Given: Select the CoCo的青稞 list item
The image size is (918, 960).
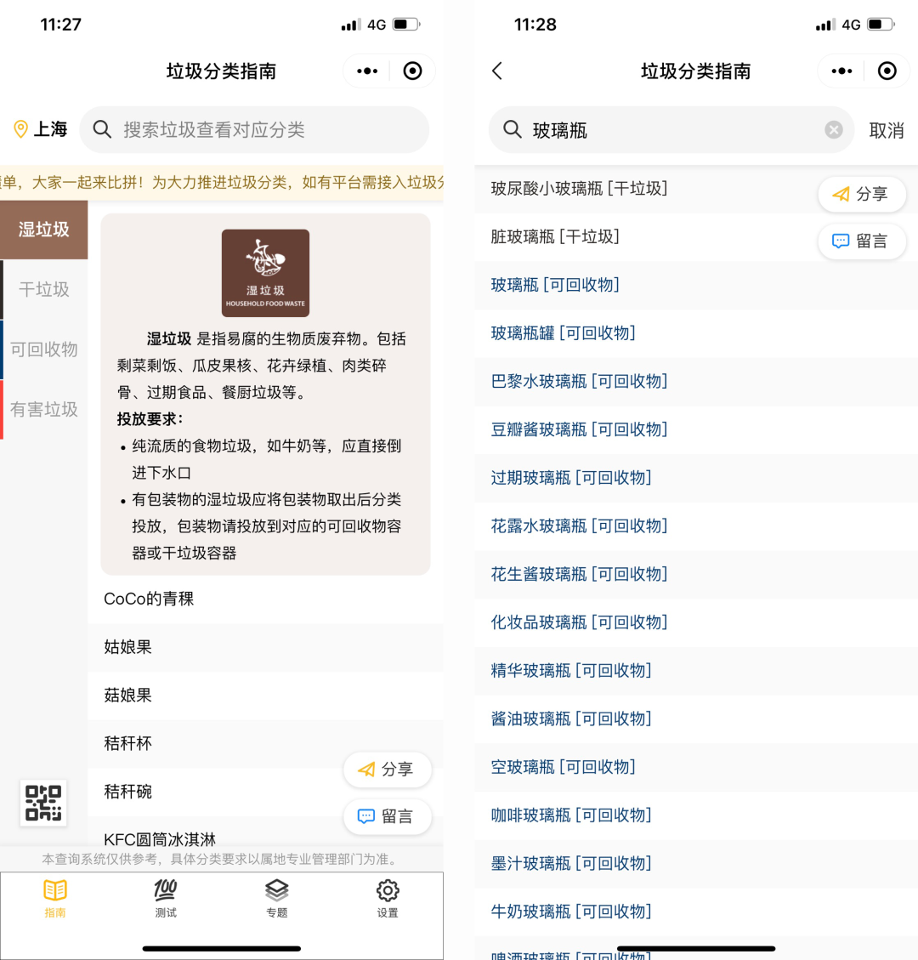Looking at the screenshot, I should [149, 599].
